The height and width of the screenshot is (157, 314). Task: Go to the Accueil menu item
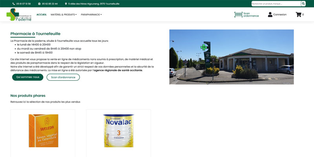[x=42, y=14]
